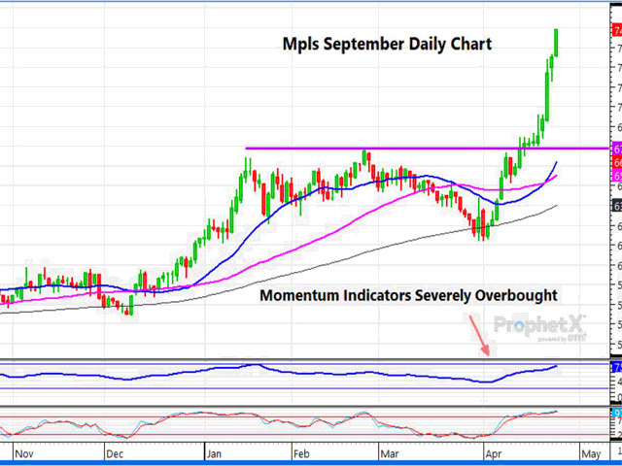This screenshot has width=622, height=466.
Task: Select the "Mar" label on time axis
Action: pos(389,453)
